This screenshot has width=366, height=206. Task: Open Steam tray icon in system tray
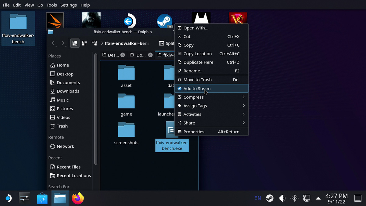pos(270,198)
